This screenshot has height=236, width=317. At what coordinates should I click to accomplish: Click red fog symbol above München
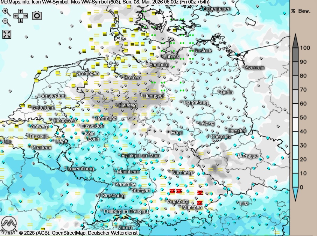tap(199, 202)
